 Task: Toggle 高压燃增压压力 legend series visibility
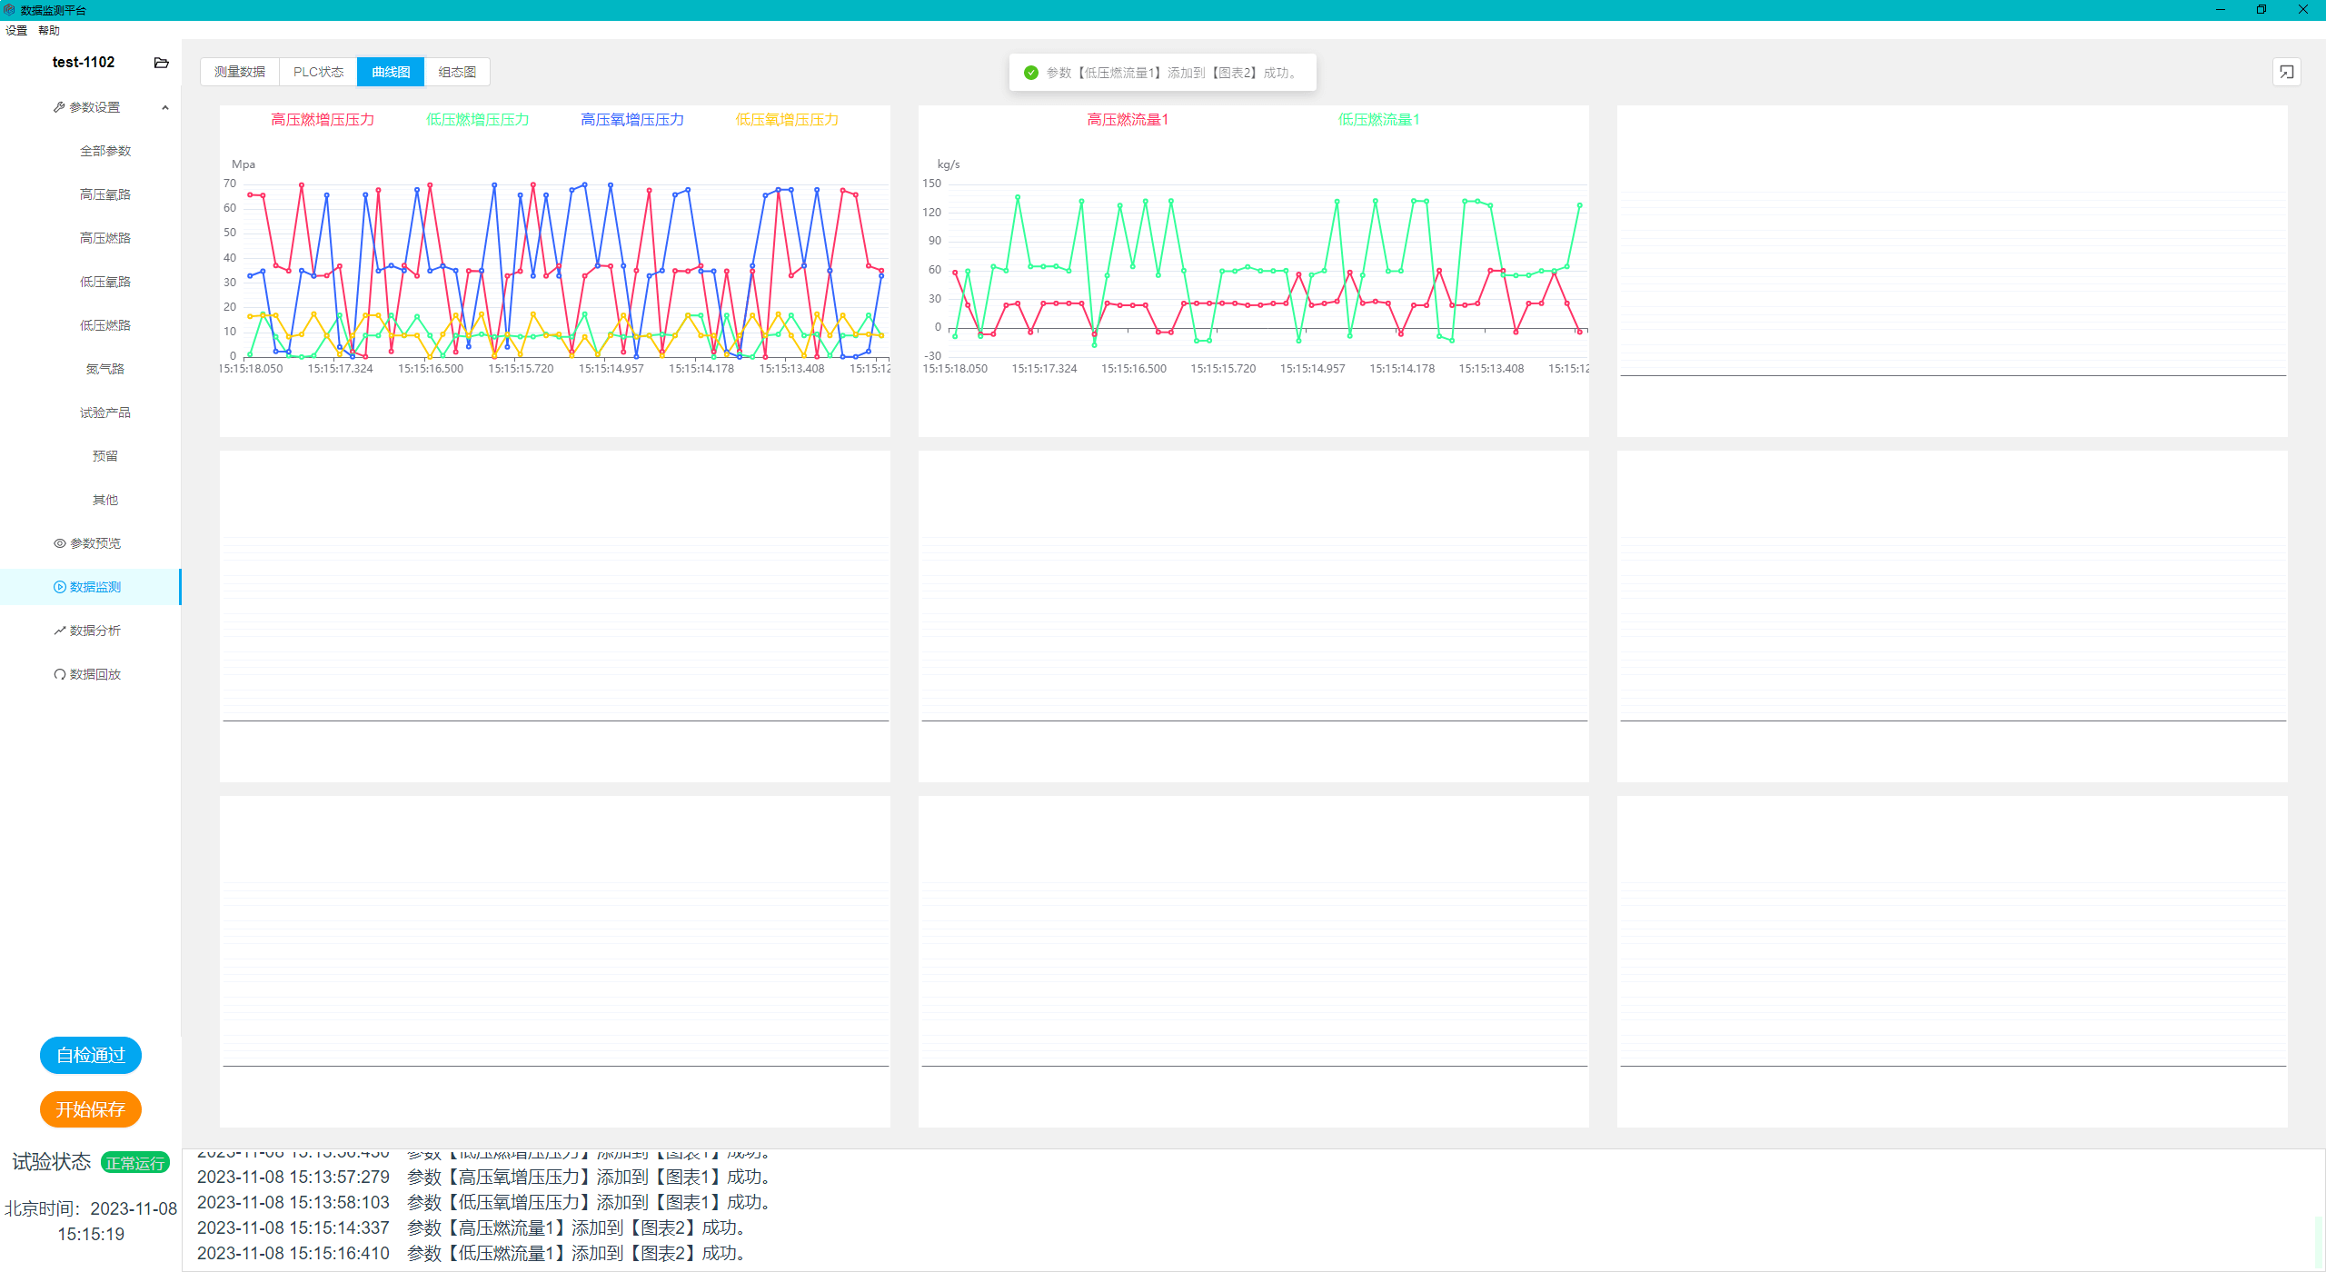[x=323, y=120]
